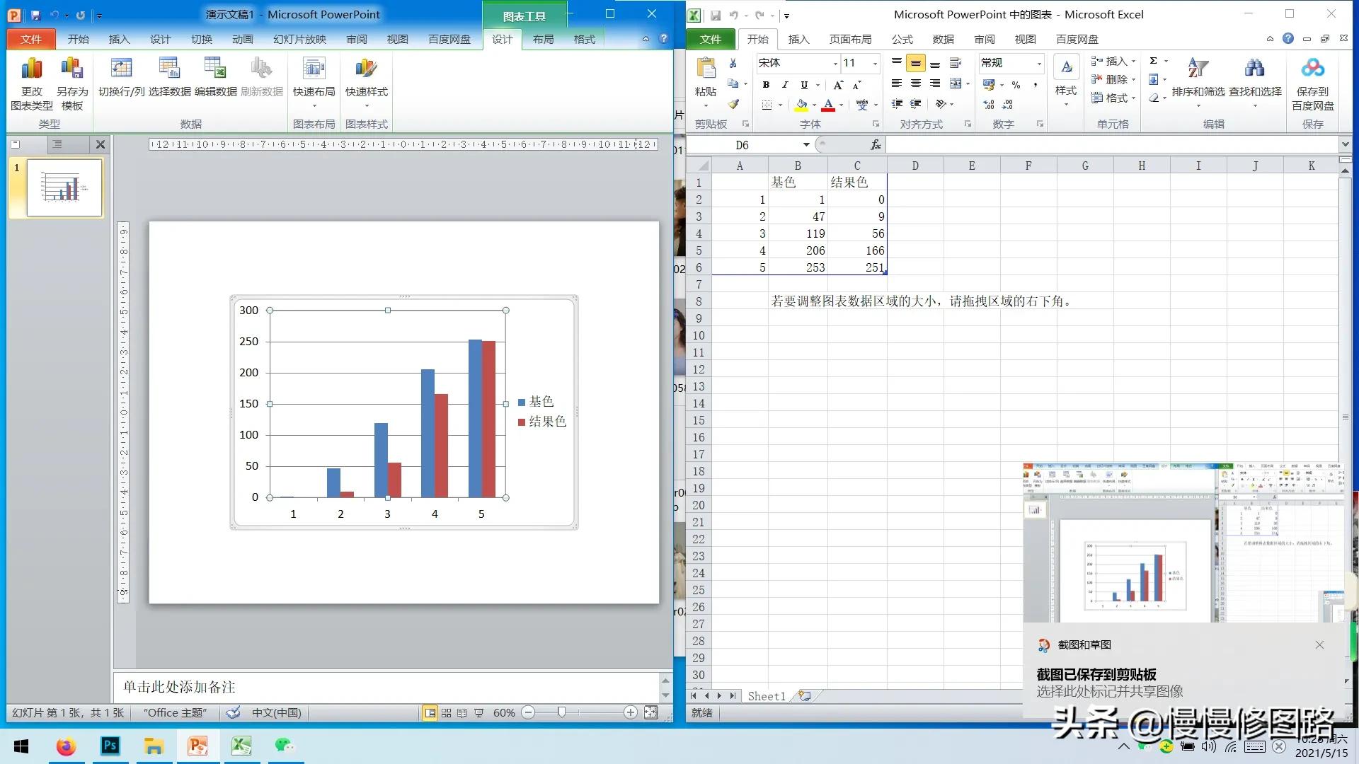Click Increase Font Size icon in Excel
This screenshot has height=764, width=1359.
838,85
